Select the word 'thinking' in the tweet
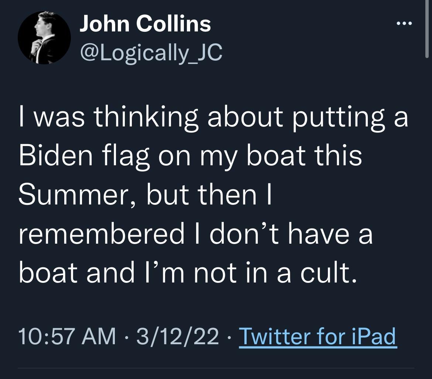The width and height of the screenshot is (432, 379). coord(146,118)
